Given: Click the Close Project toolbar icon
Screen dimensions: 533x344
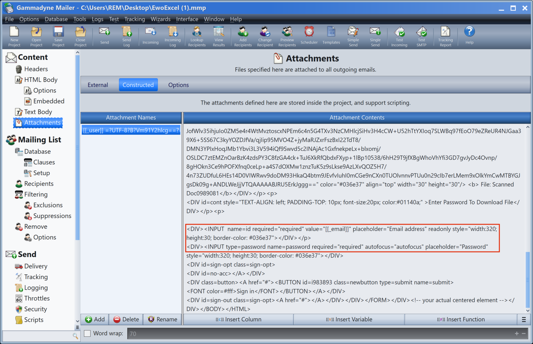Looking at the screenshot, I should pos(80,32).
